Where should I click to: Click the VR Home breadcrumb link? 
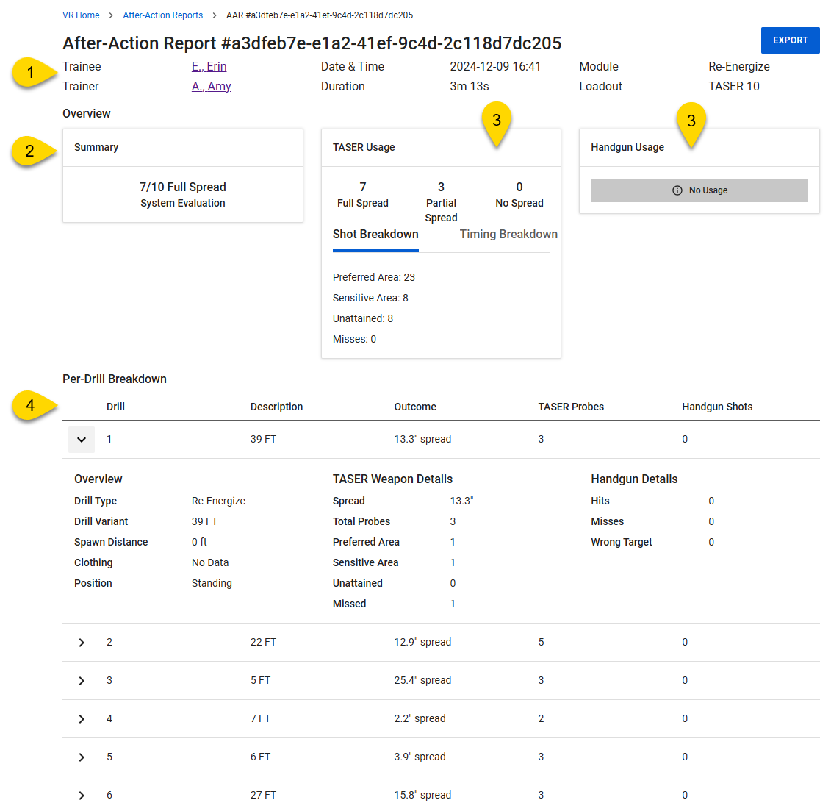[81, 15]
